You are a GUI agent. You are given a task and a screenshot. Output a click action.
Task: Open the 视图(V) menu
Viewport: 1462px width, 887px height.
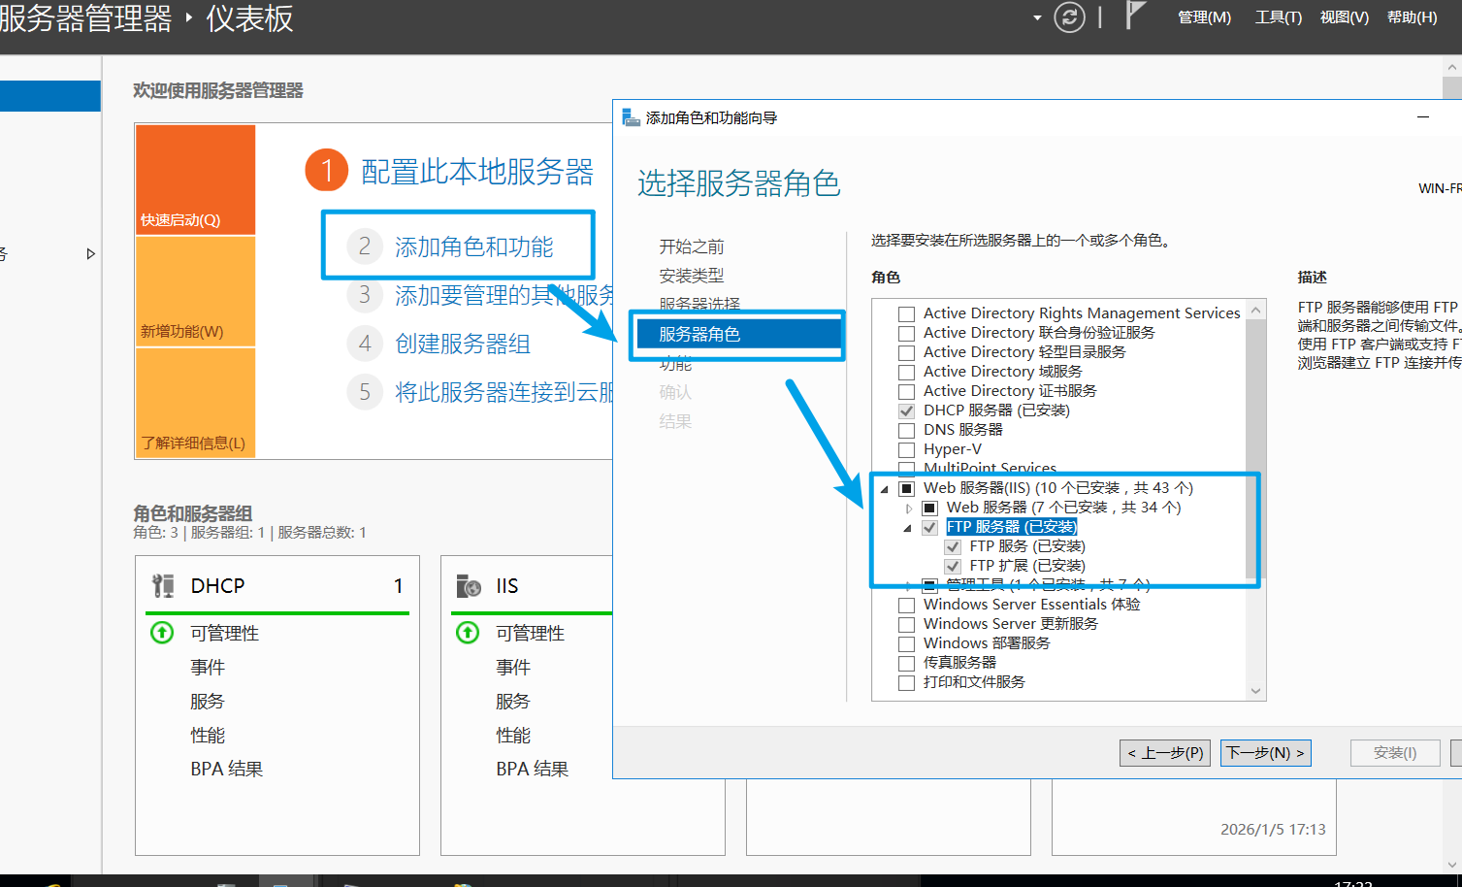click(1344, 16)
